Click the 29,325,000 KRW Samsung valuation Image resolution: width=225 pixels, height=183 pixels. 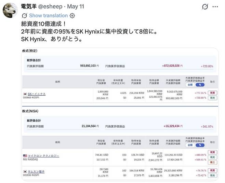pyautogui.click(x=173, y=170)
